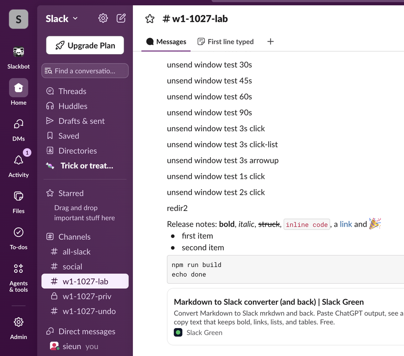The width and height of the screenshot is (404, 356).
Task: Open the w1-1027-undo channel
Action: tap(85, 312)
